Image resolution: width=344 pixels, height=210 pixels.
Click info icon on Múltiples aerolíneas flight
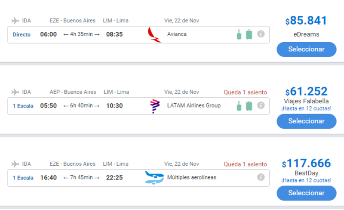pos(261,177)
